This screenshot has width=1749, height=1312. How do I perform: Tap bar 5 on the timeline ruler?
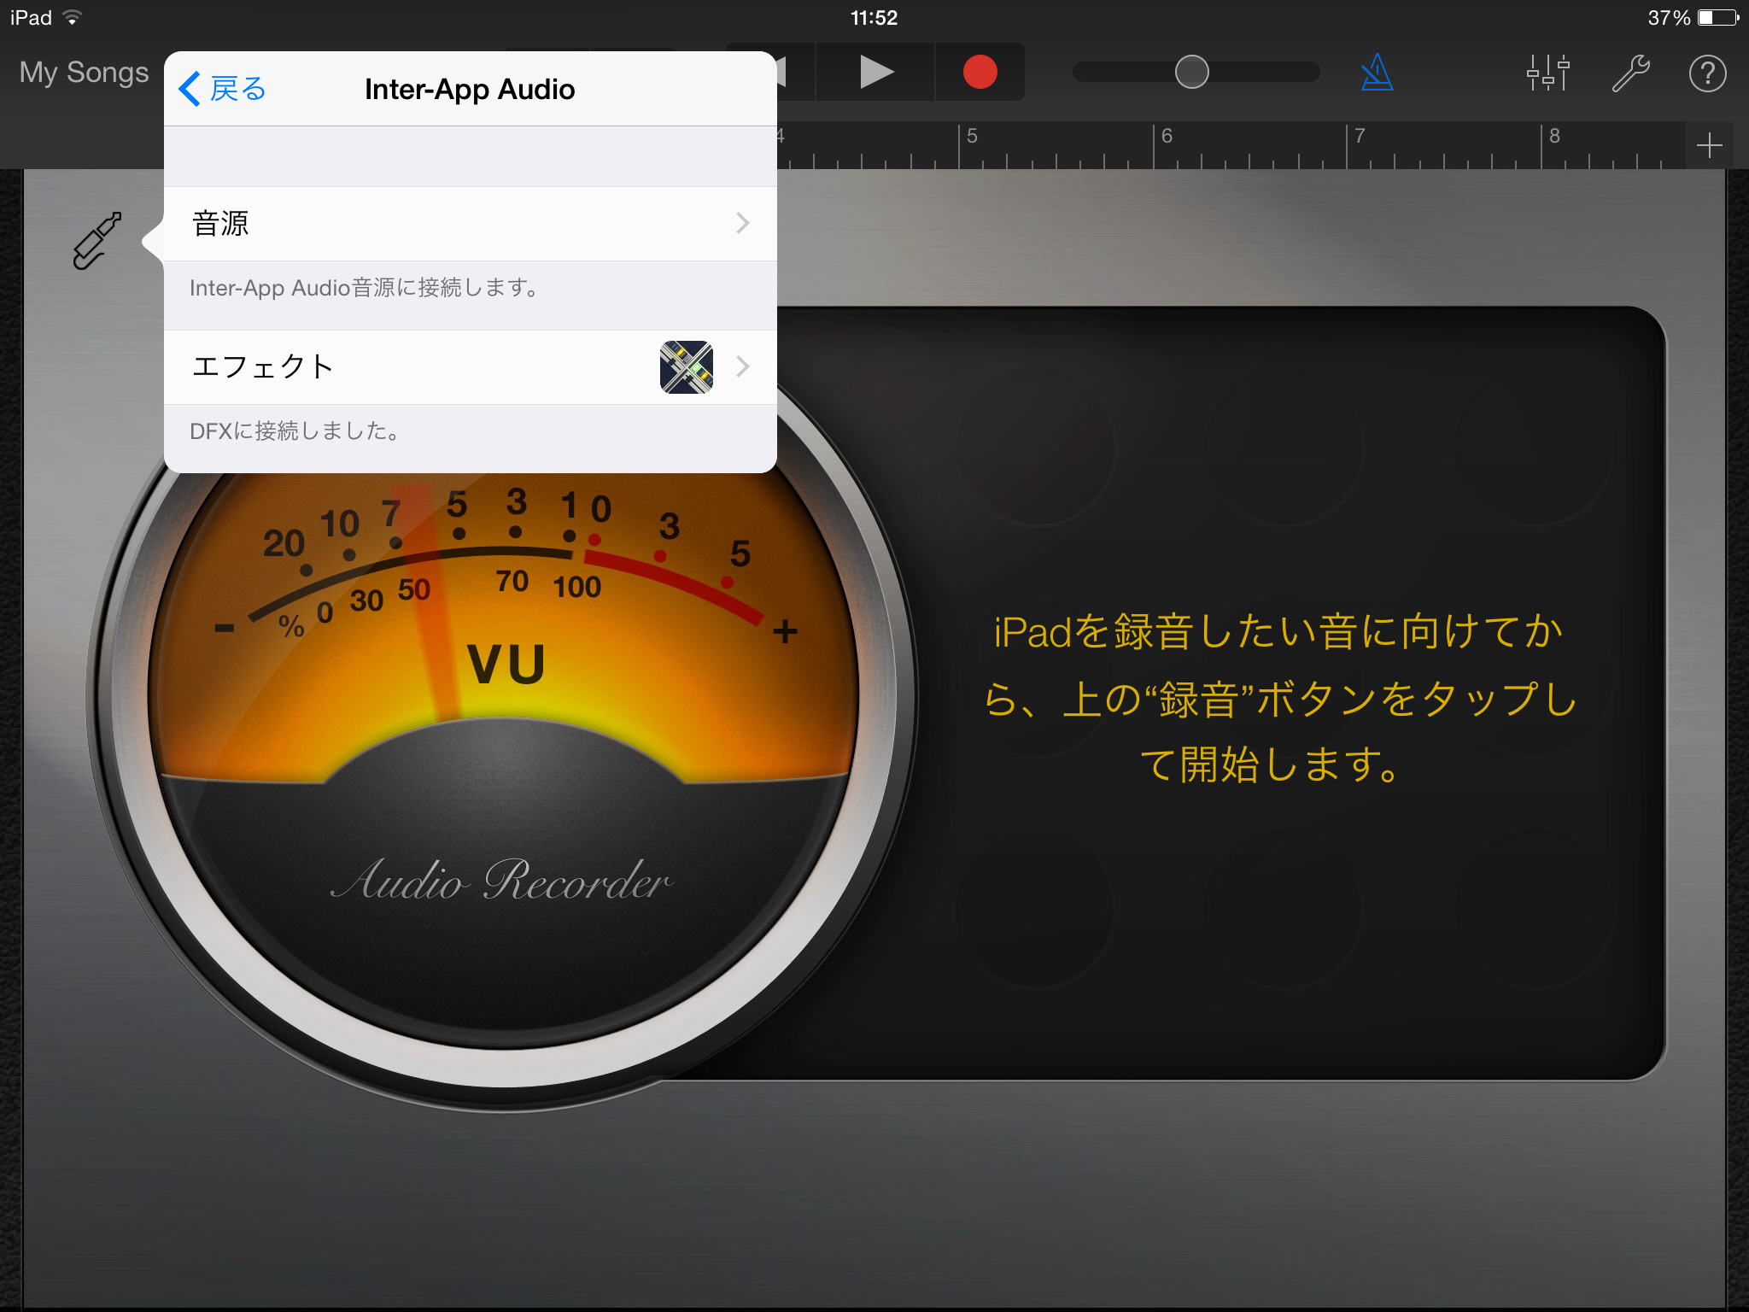click(x=972, y=136)
